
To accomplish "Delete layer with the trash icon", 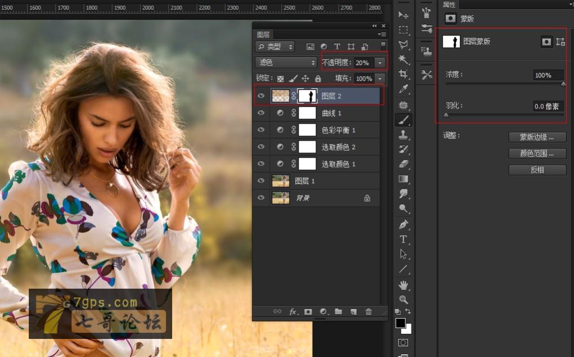I will coord(369,312).
